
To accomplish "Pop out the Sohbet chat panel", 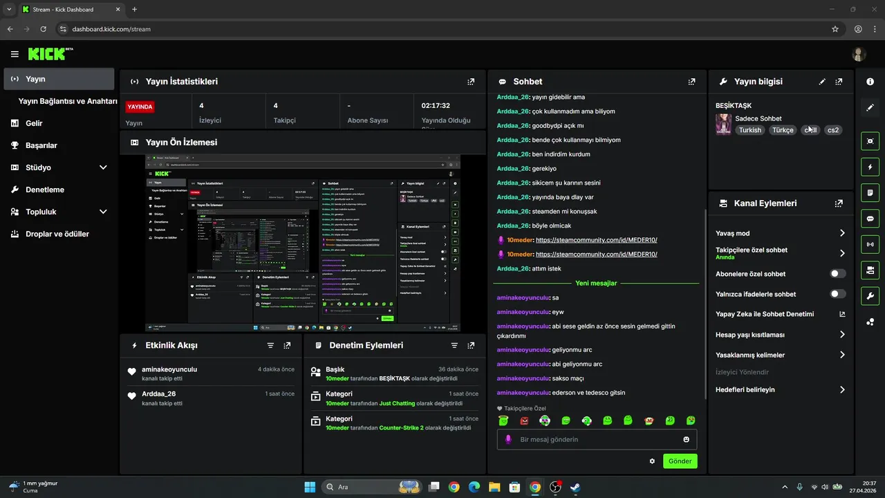I will [x=691, y=82].
